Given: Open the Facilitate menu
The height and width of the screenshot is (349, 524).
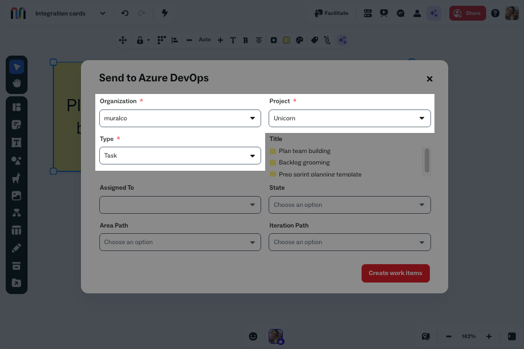Looking at the screenshot, I should pyautogui.click(x=331, y=13).
